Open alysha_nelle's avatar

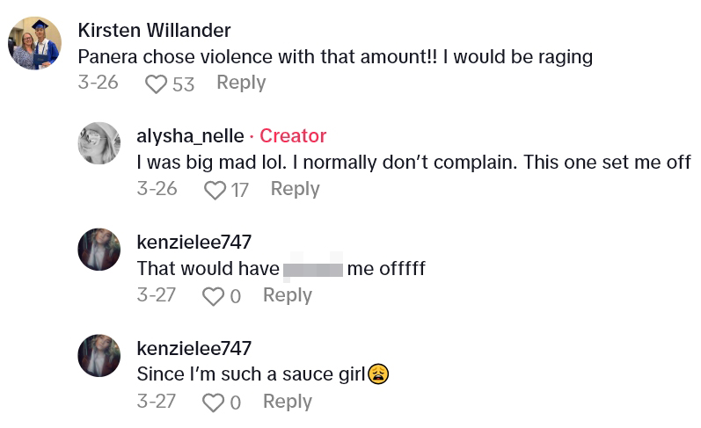coord(99,143)
